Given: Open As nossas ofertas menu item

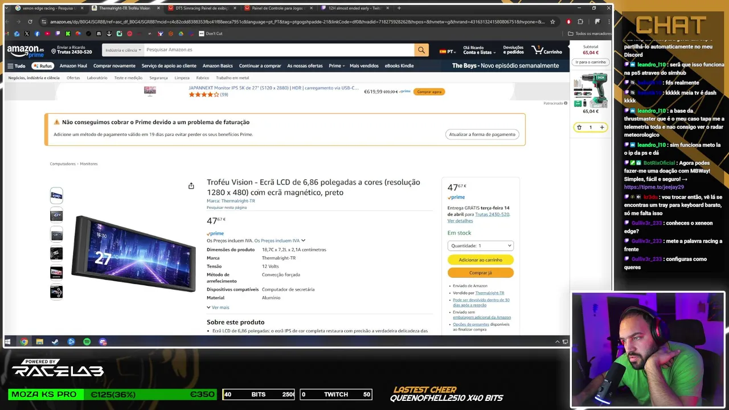Looking at the screenshot, I should click(305, 65).
